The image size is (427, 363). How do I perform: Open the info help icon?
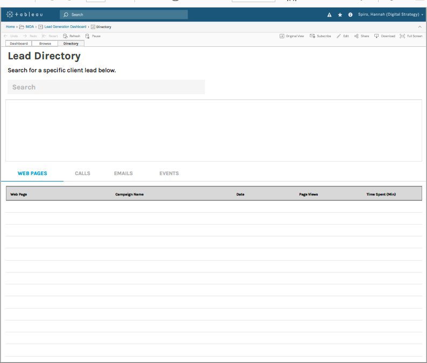[x=350, y=15]
